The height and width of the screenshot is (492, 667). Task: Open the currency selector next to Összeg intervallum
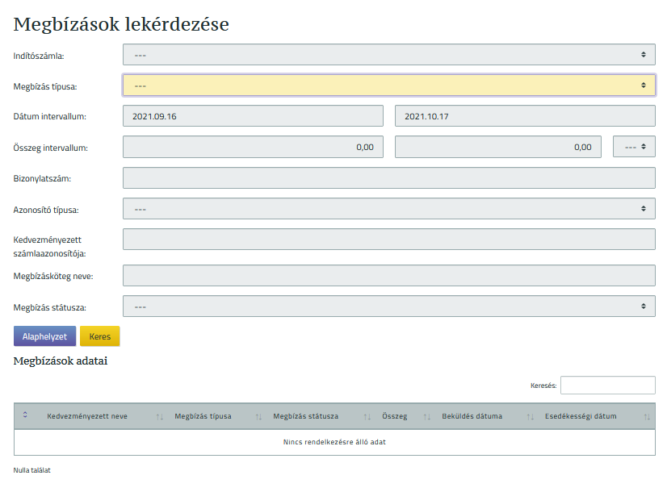(x=634, y=146)
